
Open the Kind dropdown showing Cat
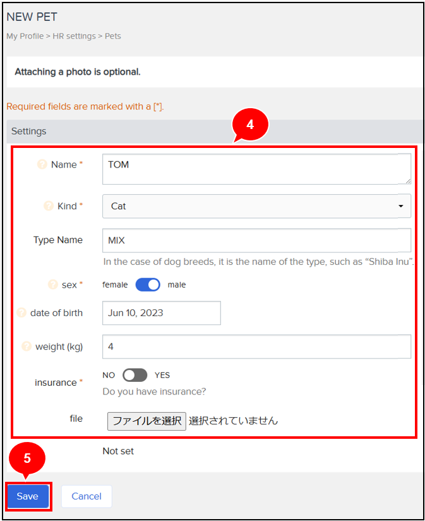tap(256, 206)
